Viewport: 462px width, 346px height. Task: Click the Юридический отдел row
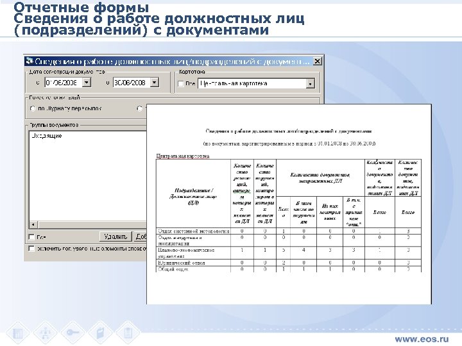click(289, 263)
